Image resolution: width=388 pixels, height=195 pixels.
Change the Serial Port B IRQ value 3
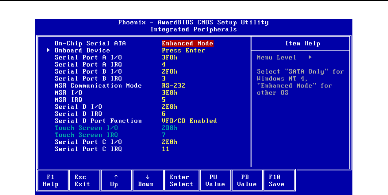click(164, 79)
